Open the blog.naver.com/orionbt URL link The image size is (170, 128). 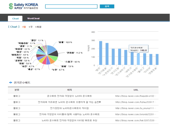point(136,114)
